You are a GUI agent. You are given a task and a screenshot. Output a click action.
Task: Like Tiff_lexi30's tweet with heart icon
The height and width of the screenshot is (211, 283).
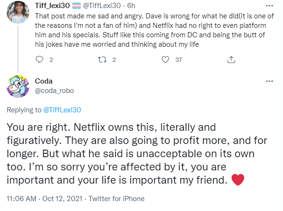pyautogui.click(x=165, y=59)
